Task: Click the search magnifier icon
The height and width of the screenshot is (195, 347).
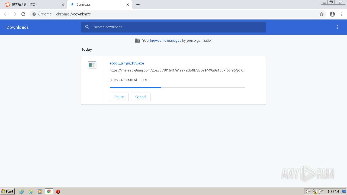Action: 87,27
